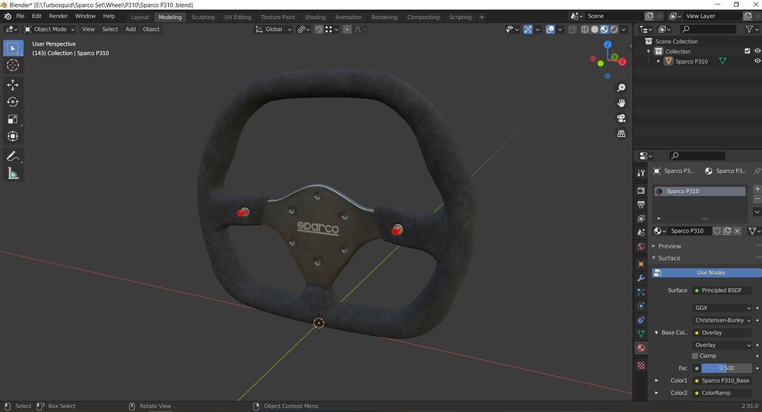Image resolution: width=762 pixels, height=412 pixels.
Task: Switch to solid viewport shading
Action: pyautogui.click(x=594, y=29)
